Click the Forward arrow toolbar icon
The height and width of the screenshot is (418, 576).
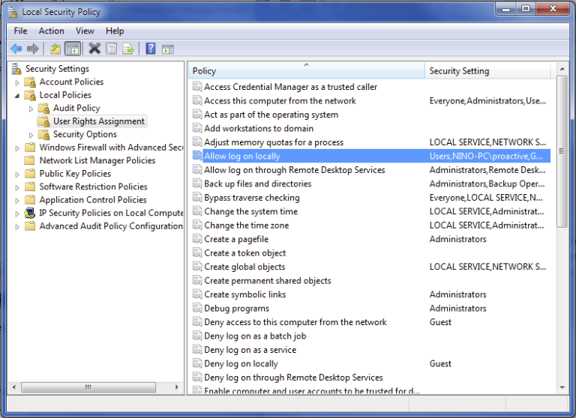tap(33, 49)
